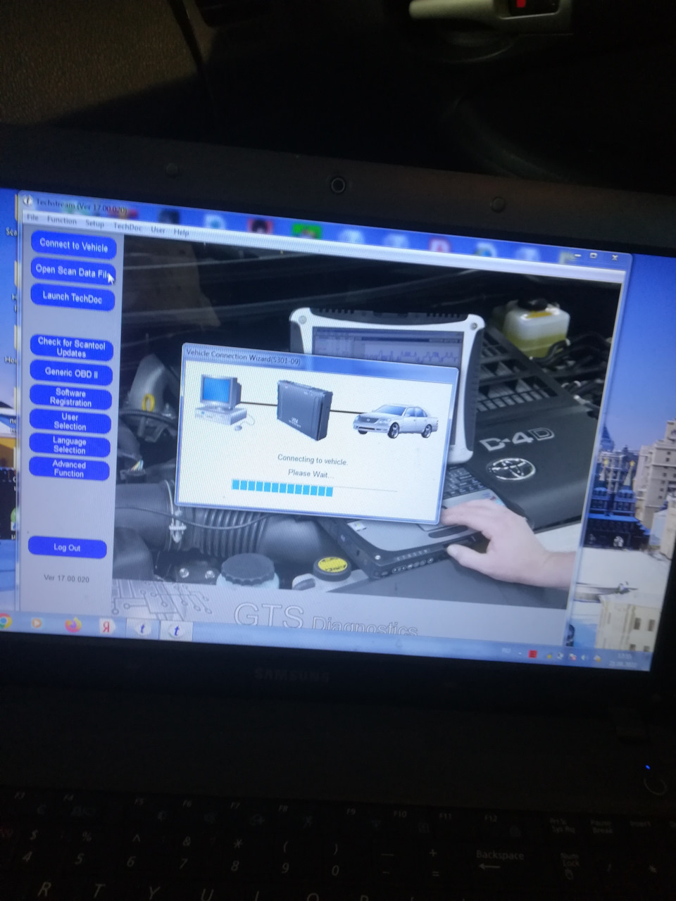
Task: Open Advanced Function
Action: pyautogui.click(x=69, y=468)
